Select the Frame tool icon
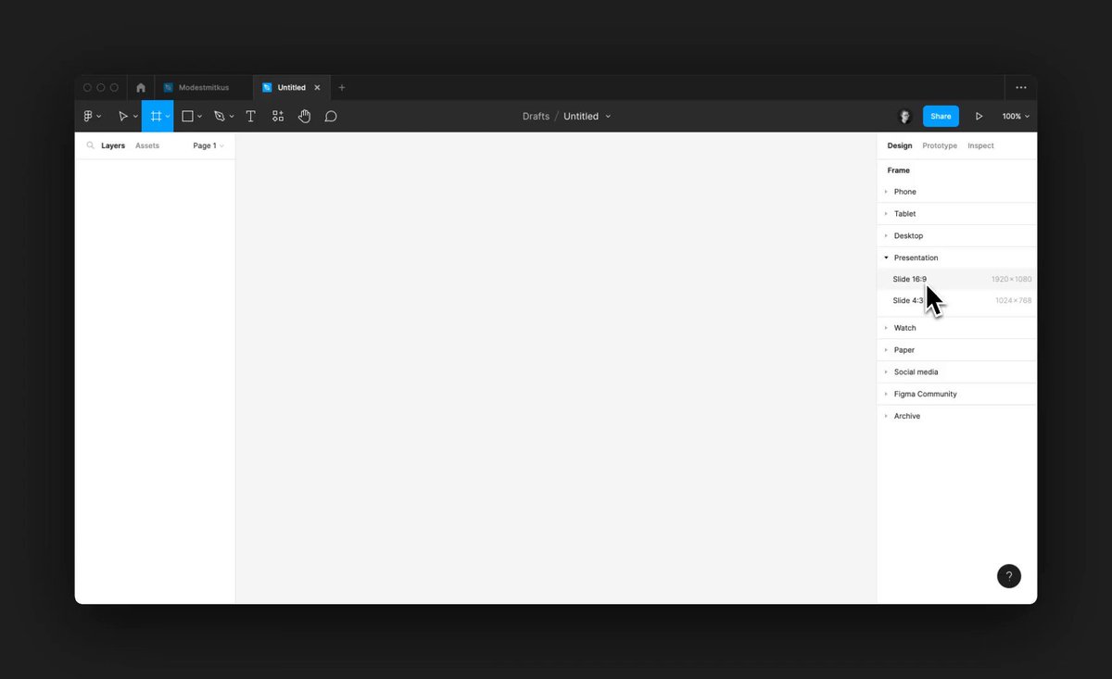This screenshot has height=679, width=1112. [156, 117]
